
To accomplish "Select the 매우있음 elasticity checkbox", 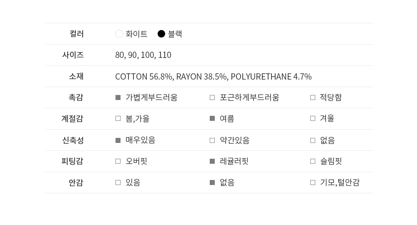I will pyautogui.click(x=118, y=140).
